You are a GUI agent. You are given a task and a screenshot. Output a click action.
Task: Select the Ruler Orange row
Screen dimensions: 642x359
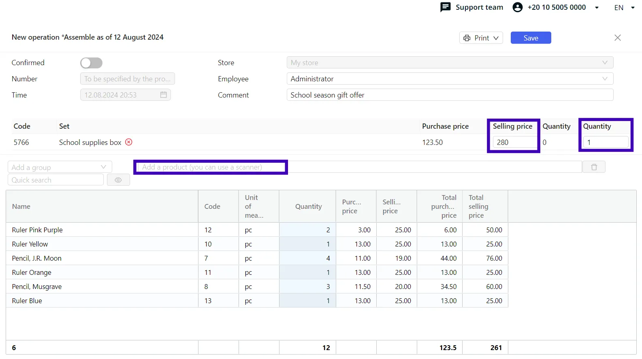click(257, 272)
